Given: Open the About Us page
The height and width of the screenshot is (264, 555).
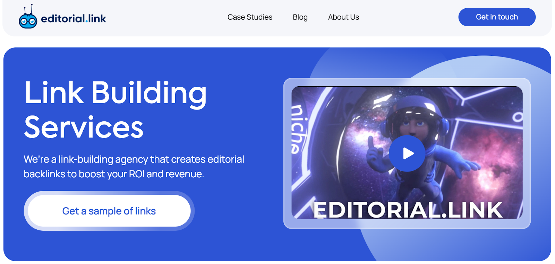Looking at the screenshot, I should (x=343, y=17).
